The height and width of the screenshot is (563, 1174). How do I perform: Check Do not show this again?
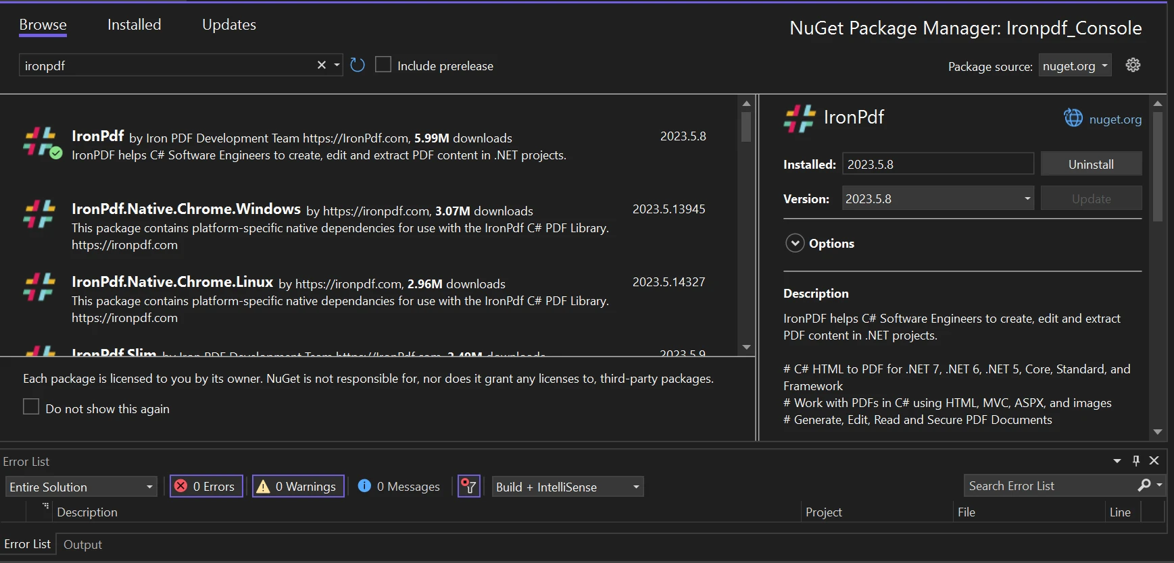pos(31,407)
